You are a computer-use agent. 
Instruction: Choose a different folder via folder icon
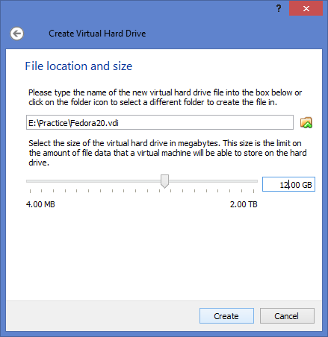coord(306,122)
